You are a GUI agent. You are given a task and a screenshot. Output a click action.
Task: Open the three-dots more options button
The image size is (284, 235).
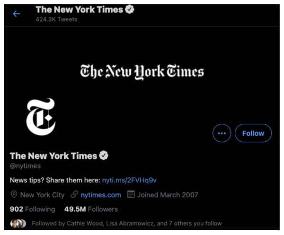pos(222,133)
